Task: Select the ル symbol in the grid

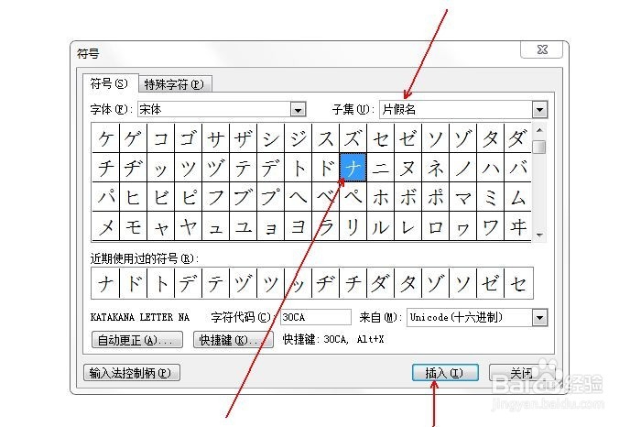Action: click(381, 226)
